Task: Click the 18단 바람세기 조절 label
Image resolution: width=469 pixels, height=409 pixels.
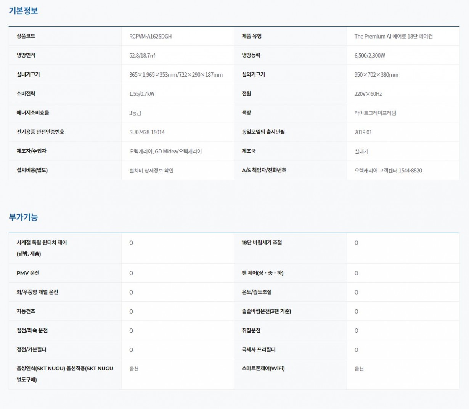Action: 262,242
